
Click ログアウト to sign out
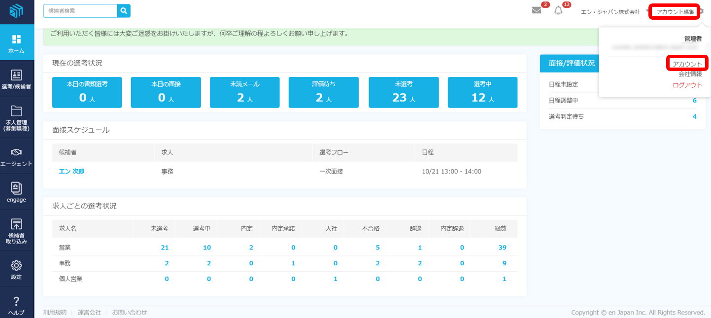(687, 85)
